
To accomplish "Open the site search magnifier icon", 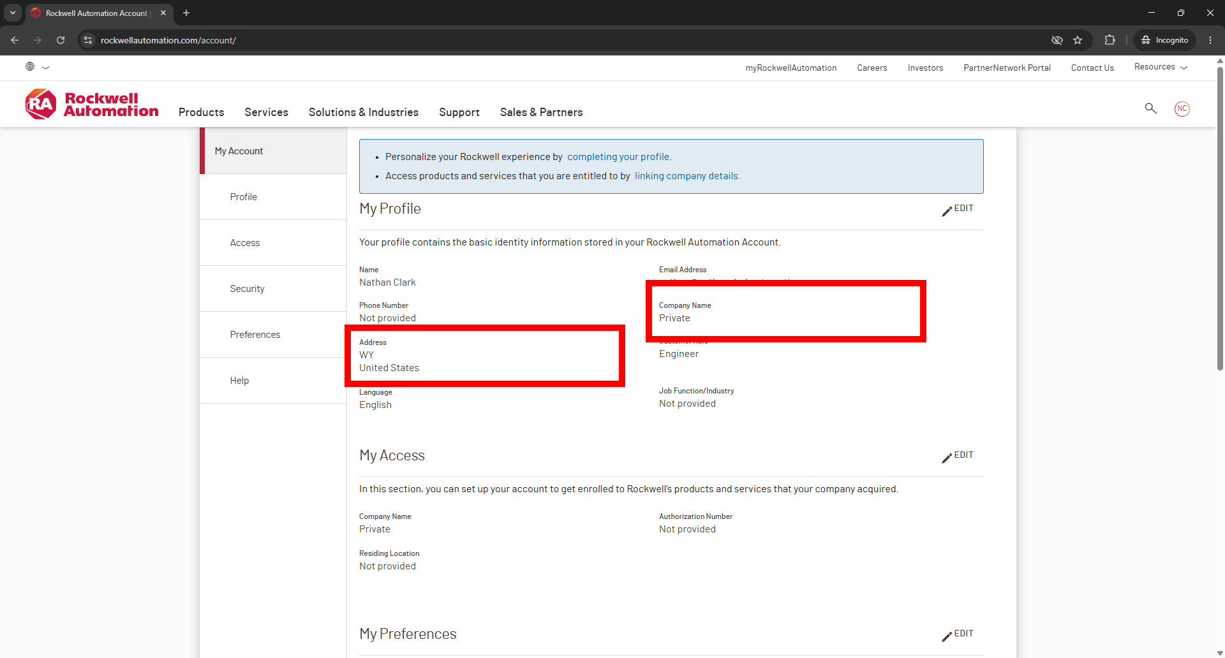I will click(x=1151, y=108).
